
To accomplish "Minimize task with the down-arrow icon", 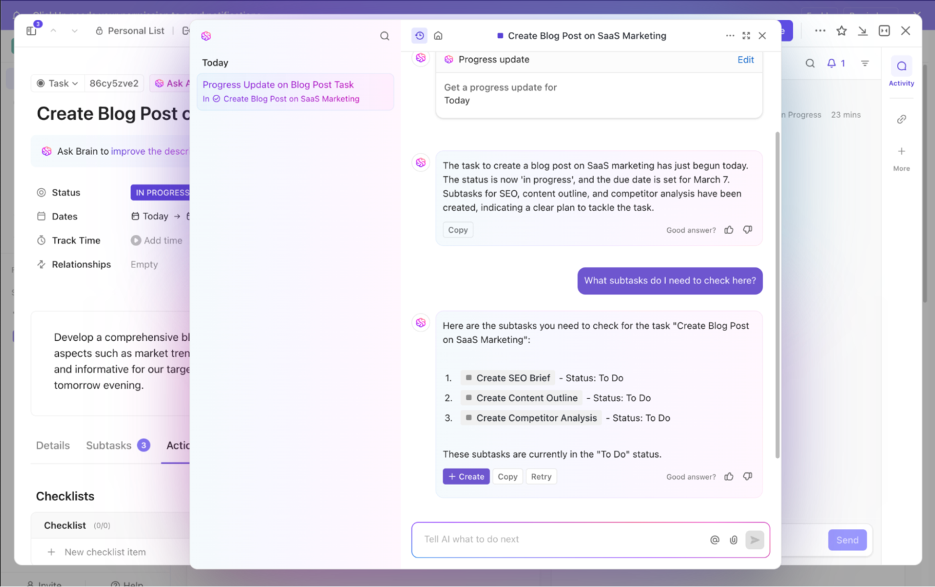I will pyautogui.click(x=863, y=31).
